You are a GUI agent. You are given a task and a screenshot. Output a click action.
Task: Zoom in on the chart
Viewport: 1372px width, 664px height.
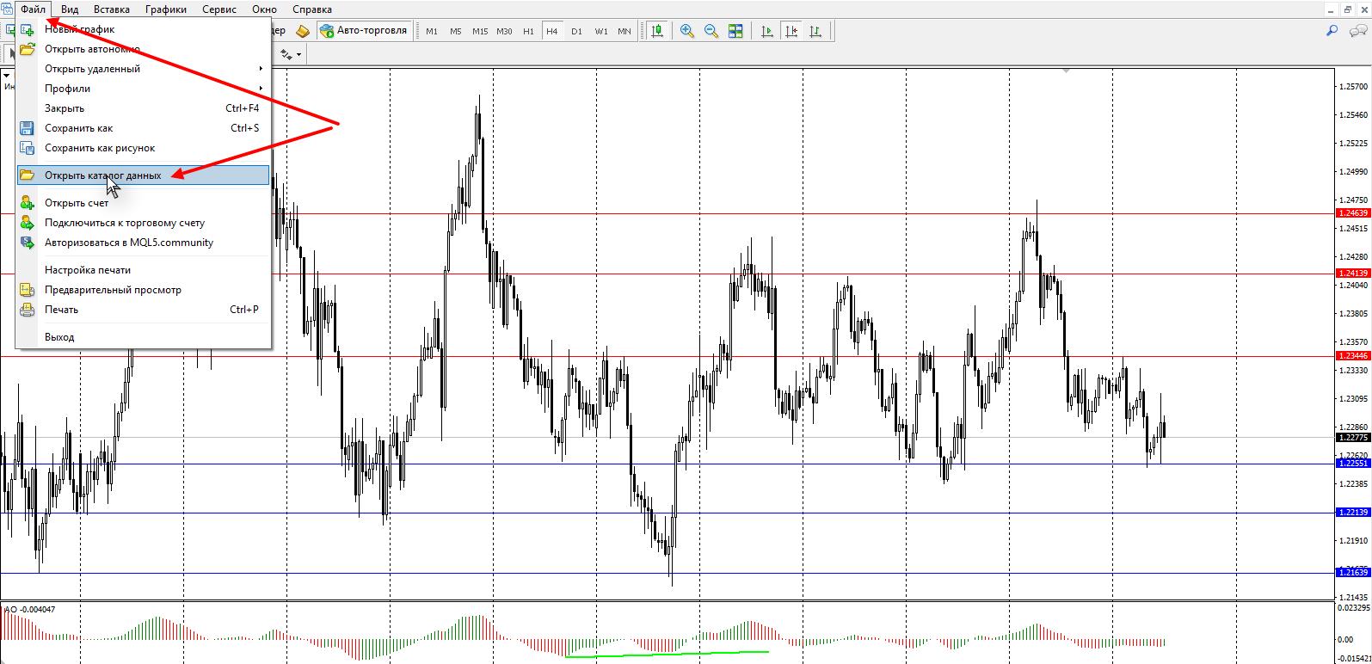click(x=687, y=31)
